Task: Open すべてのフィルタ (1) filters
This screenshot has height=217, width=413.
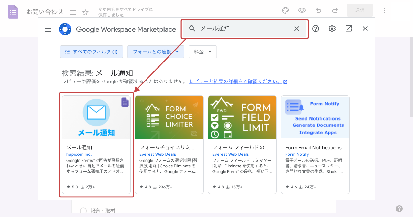Action: [91, 52]
